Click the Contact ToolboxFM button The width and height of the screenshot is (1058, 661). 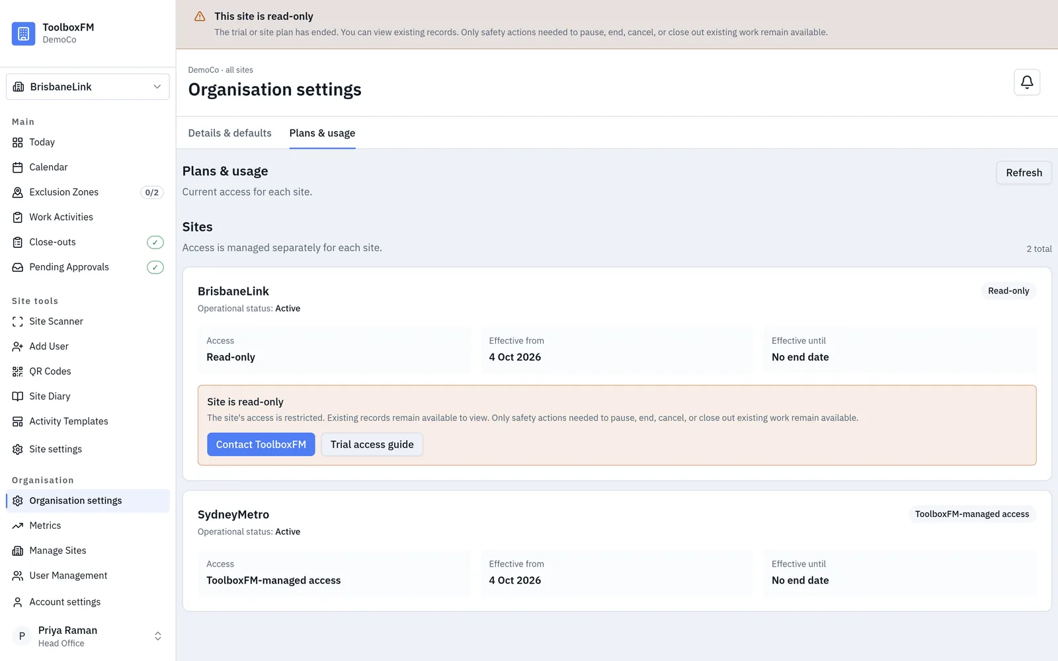(x=261, y=444)
